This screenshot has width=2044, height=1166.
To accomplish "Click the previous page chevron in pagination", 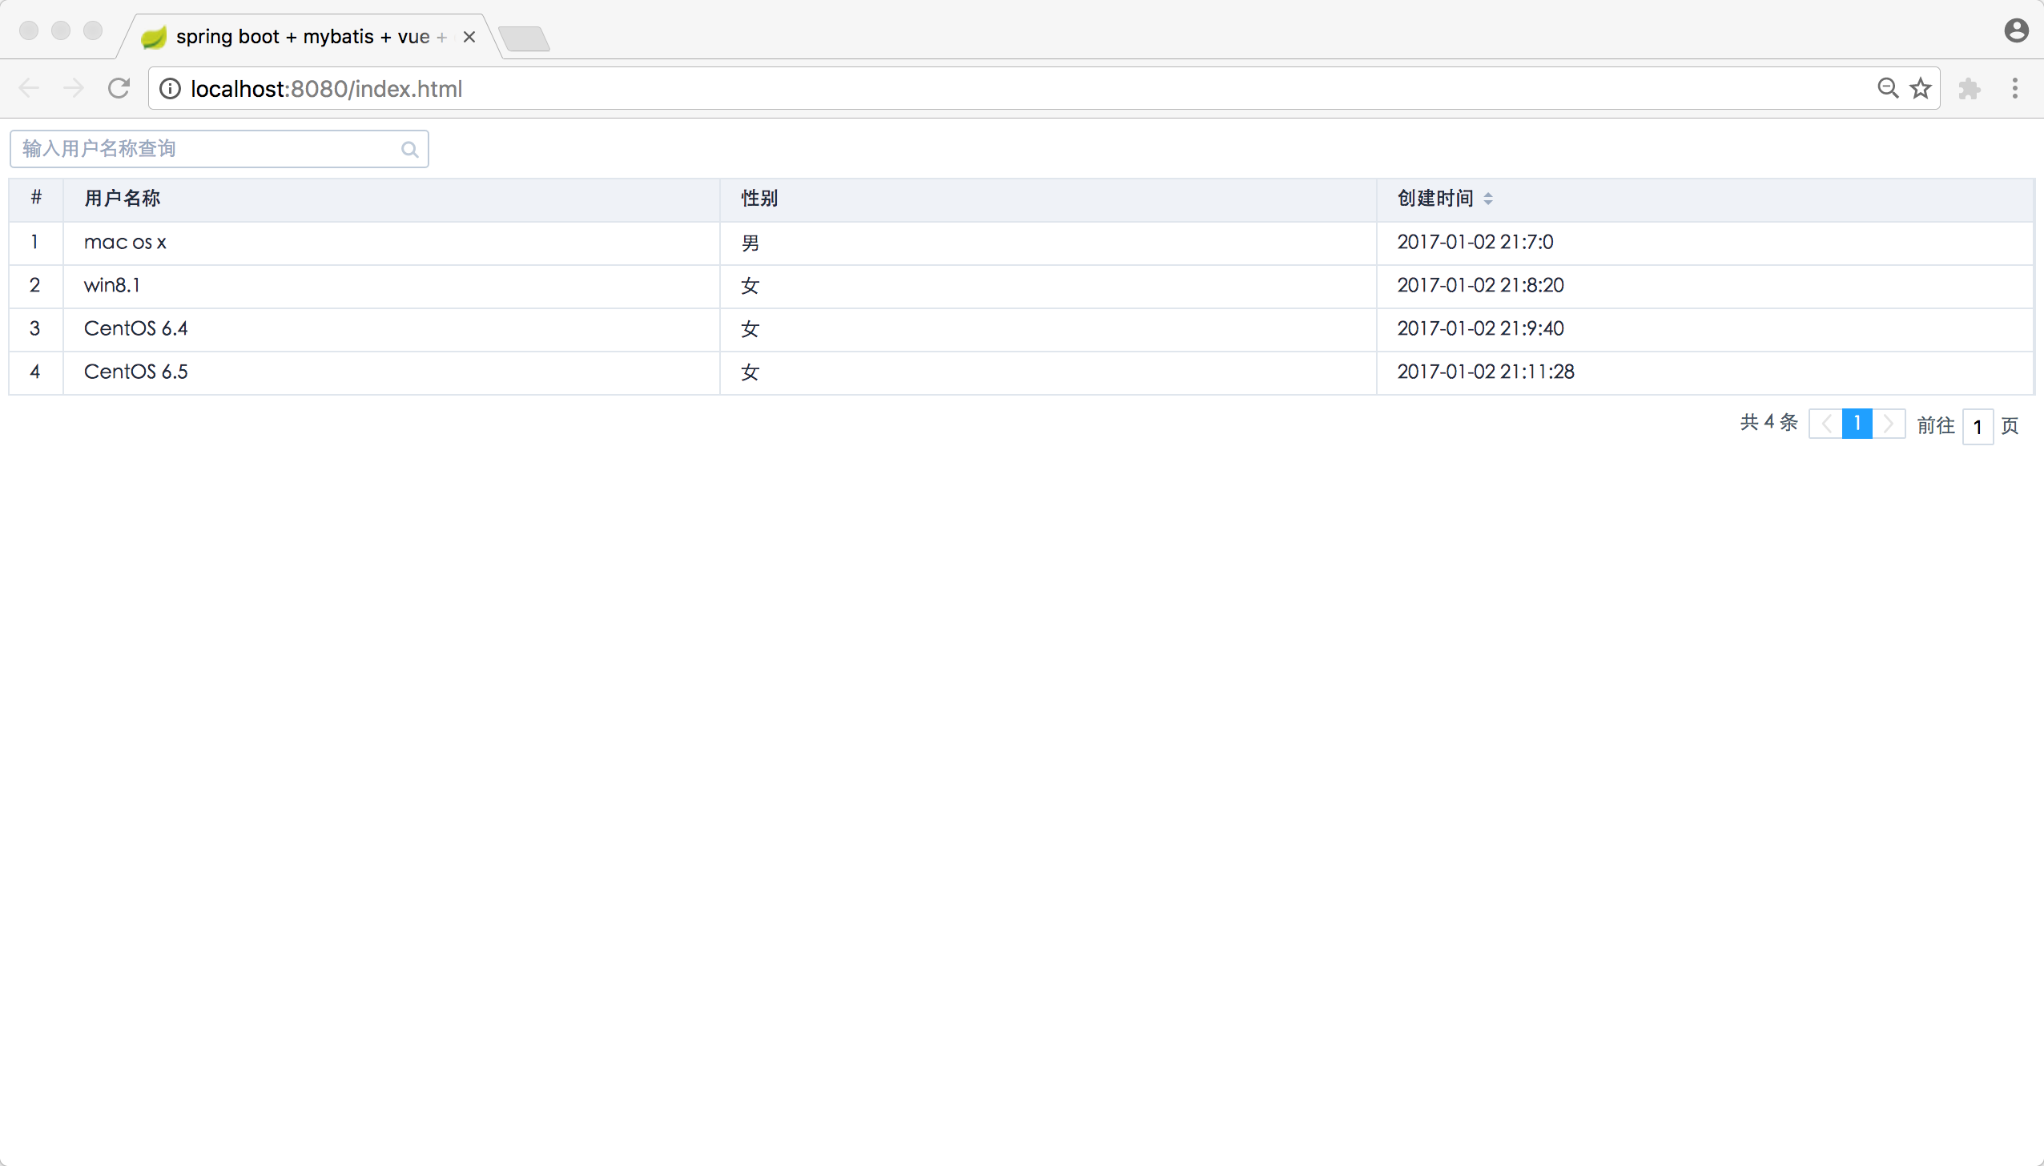I will coord(1827,424).
